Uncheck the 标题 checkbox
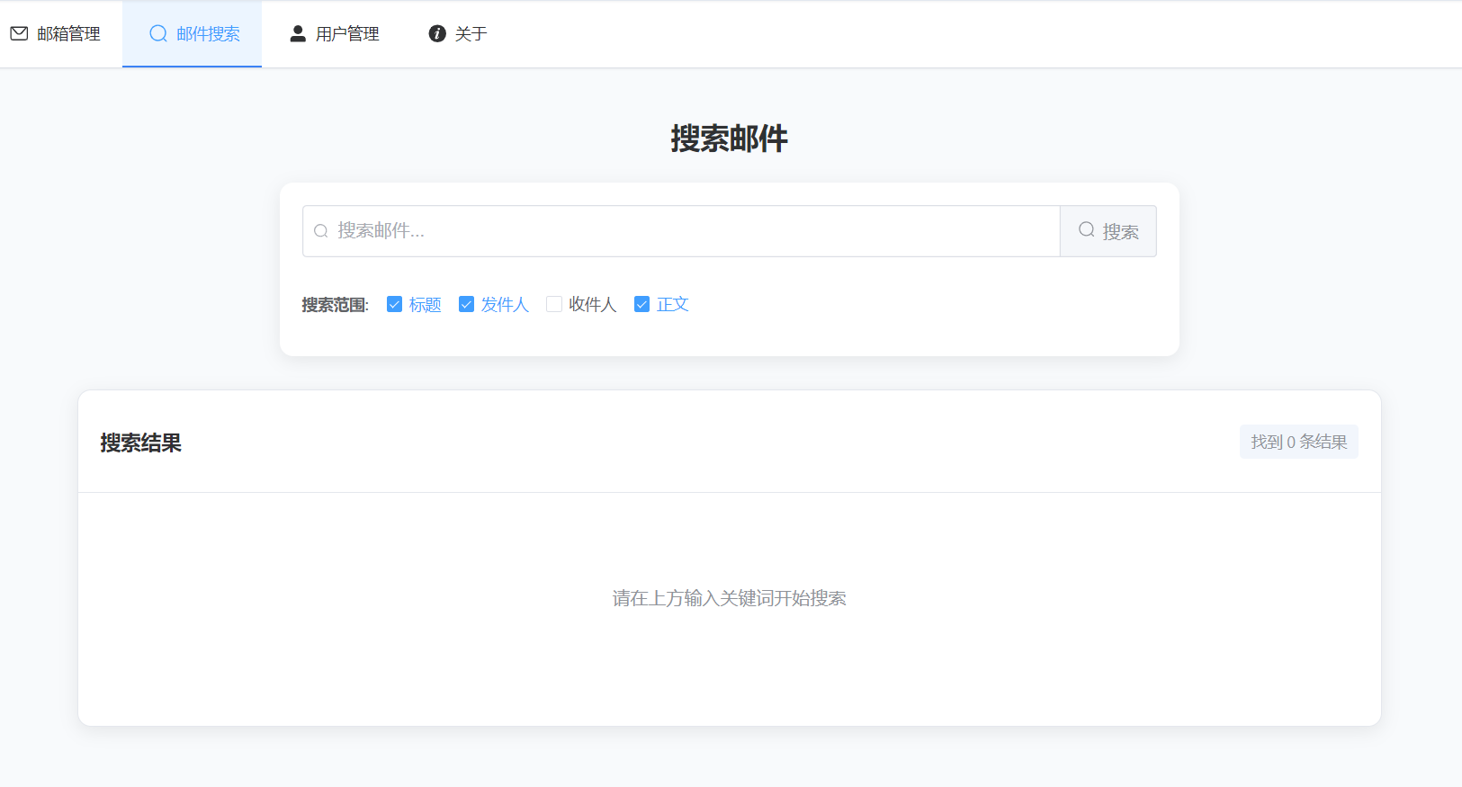 [394, 304]
